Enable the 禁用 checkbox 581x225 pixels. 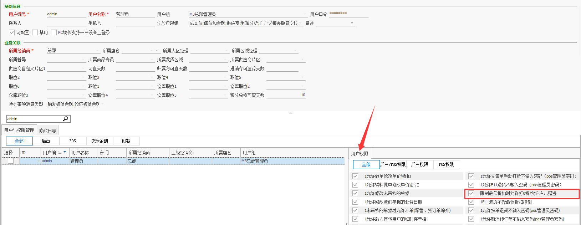point(35,32)
